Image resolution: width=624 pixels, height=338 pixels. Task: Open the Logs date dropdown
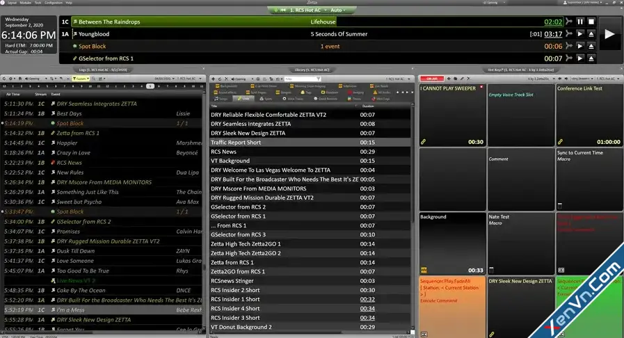(x=163, y=79)
